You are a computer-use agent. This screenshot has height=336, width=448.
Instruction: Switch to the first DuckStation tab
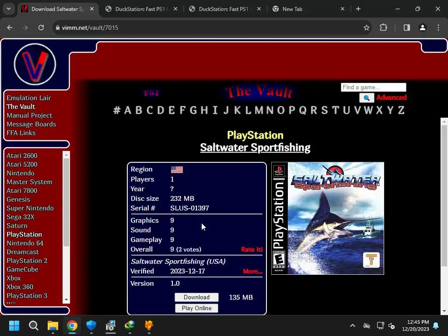[x=140, y=9]
